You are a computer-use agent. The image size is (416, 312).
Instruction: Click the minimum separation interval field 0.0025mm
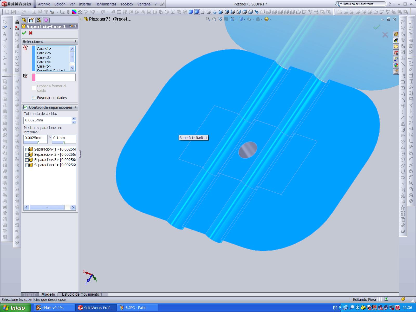coord(35,138)
